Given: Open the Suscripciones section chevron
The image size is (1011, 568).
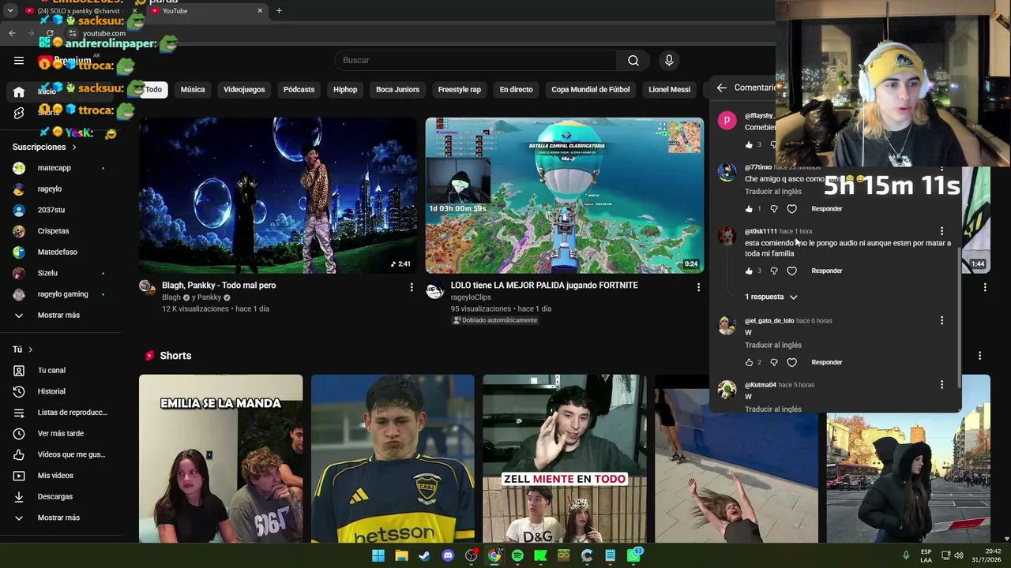Looking at the screenshot, I should click(x=74, y=148).
